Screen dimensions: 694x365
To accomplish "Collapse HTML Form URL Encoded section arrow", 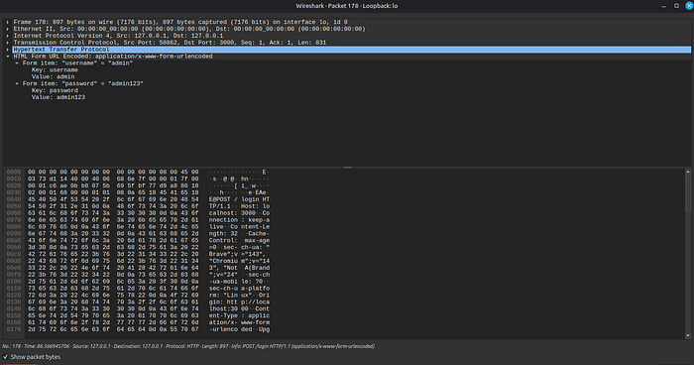I will pyautogui.click(x=8, y=57).
